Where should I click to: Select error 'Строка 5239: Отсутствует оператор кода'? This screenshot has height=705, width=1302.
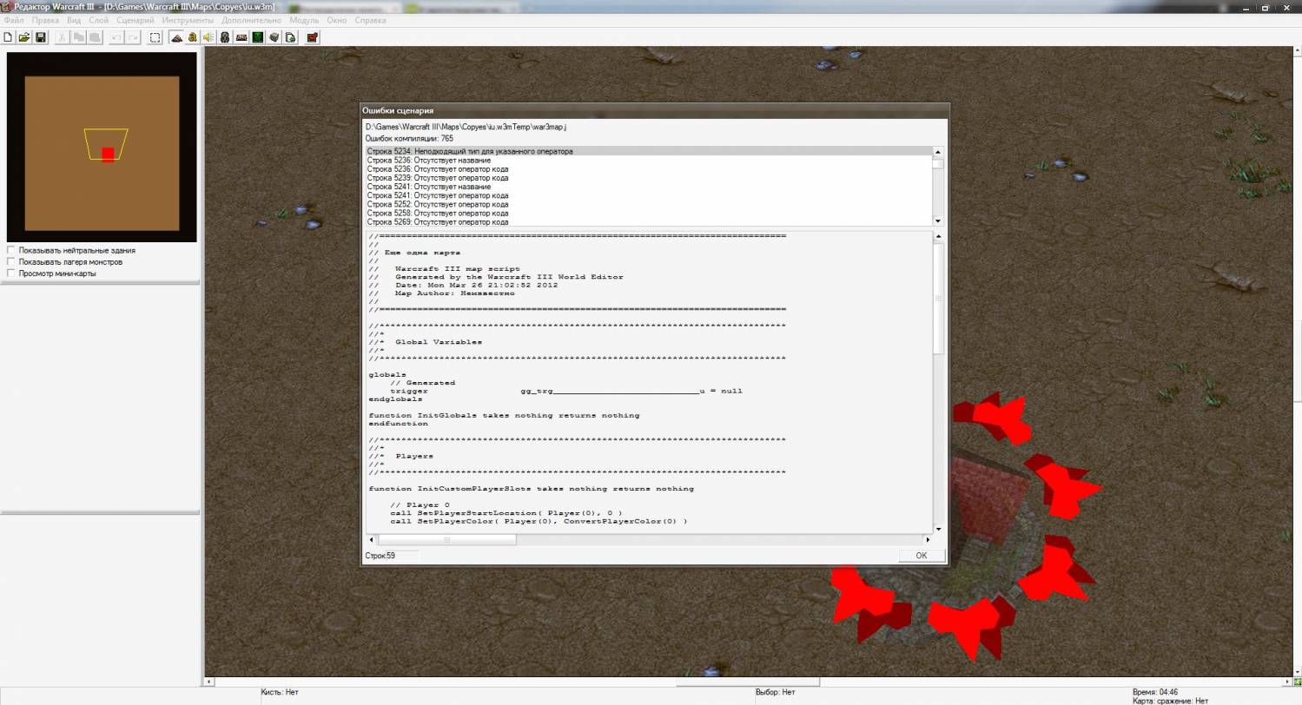649,178
